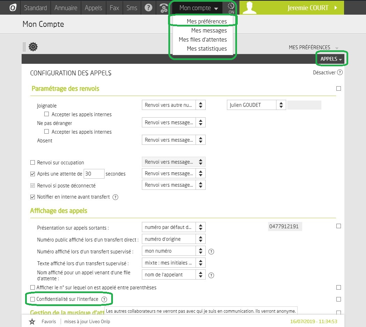Expand the Julien GOUDET contact dropdown
Screen dimensions: 366x327
[x=256, y=105]
